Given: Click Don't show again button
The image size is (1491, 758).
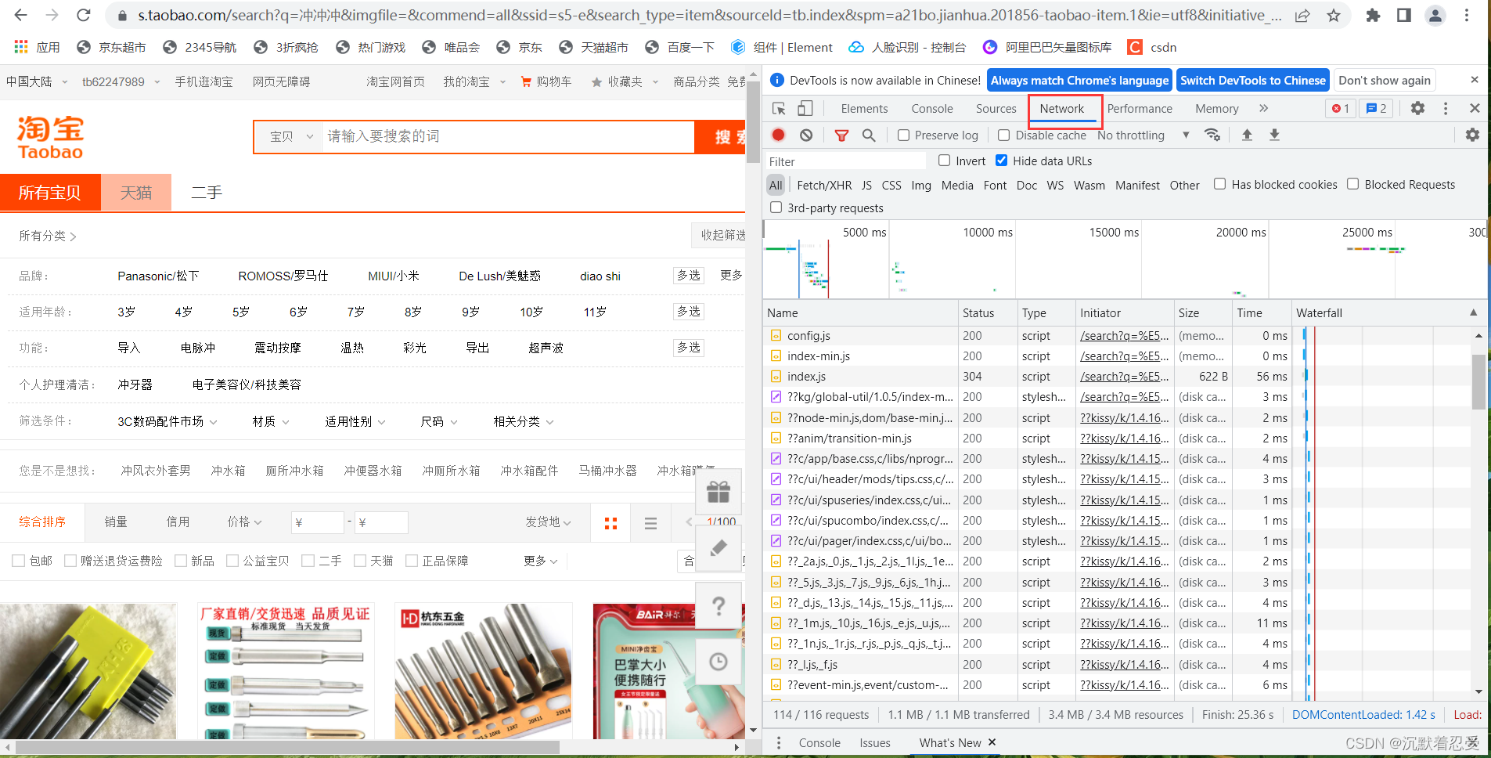Looking at the screenshot, I should (1385, 80).
